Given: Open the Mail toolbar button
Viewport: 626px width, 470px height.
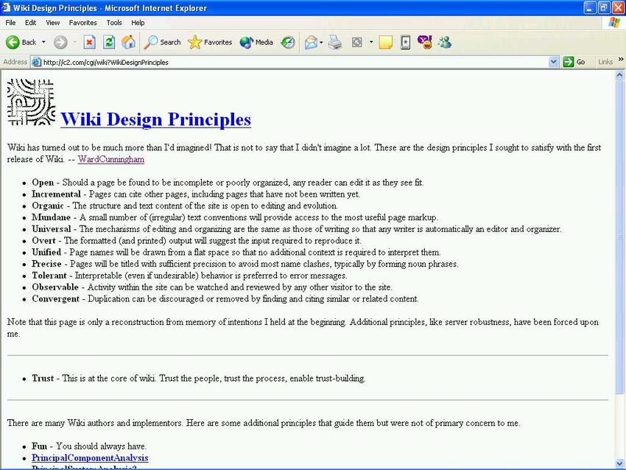Looking at the screenshot, I should pyautogui.click(x=311, y=42).
